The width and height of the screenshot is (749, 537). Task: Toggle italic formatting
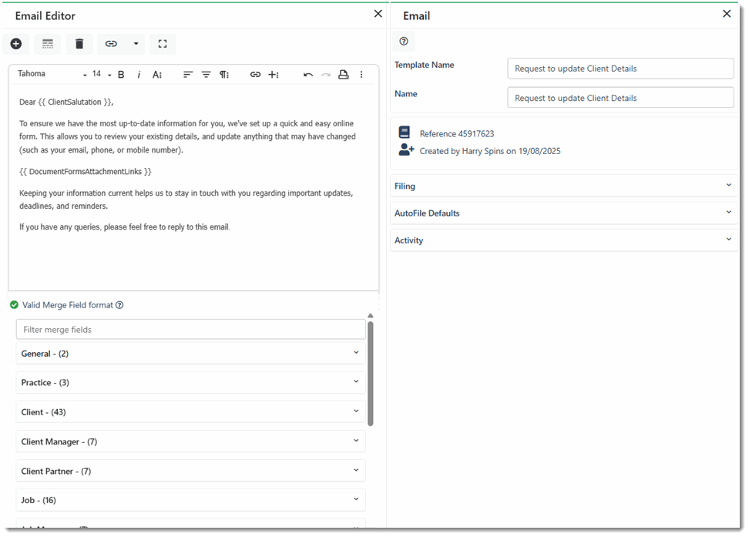[x=139, y=75]
